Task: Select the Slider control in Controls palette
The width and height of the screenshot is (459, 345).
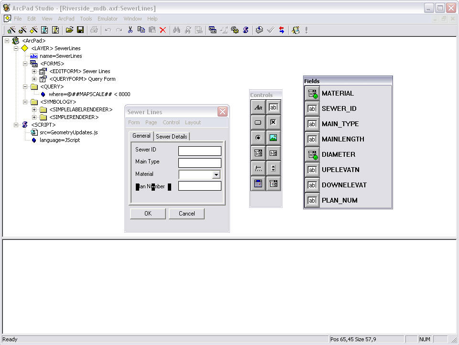Action: point(258,168)
